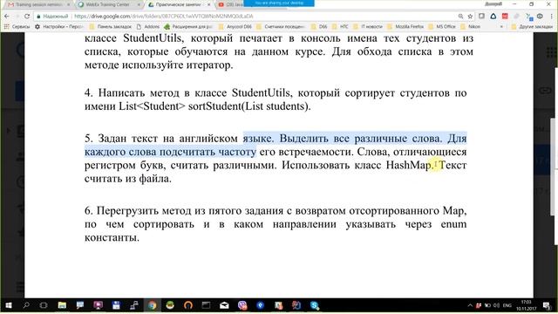The image size is (558, 314).
Task: Open the Счетчики посещений bookmark folder
Action: coord(281,27)
